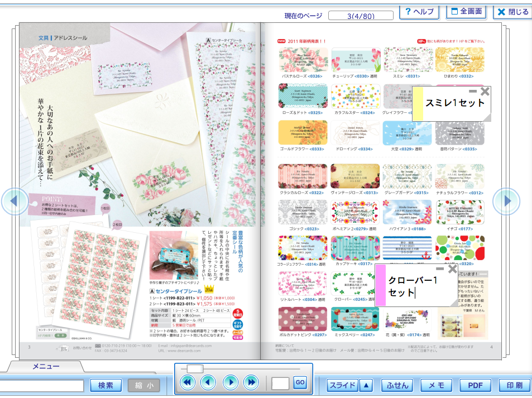Click the current page number field 3(4/80)
The image size is (532, 398).
click(x=361, y=16)
